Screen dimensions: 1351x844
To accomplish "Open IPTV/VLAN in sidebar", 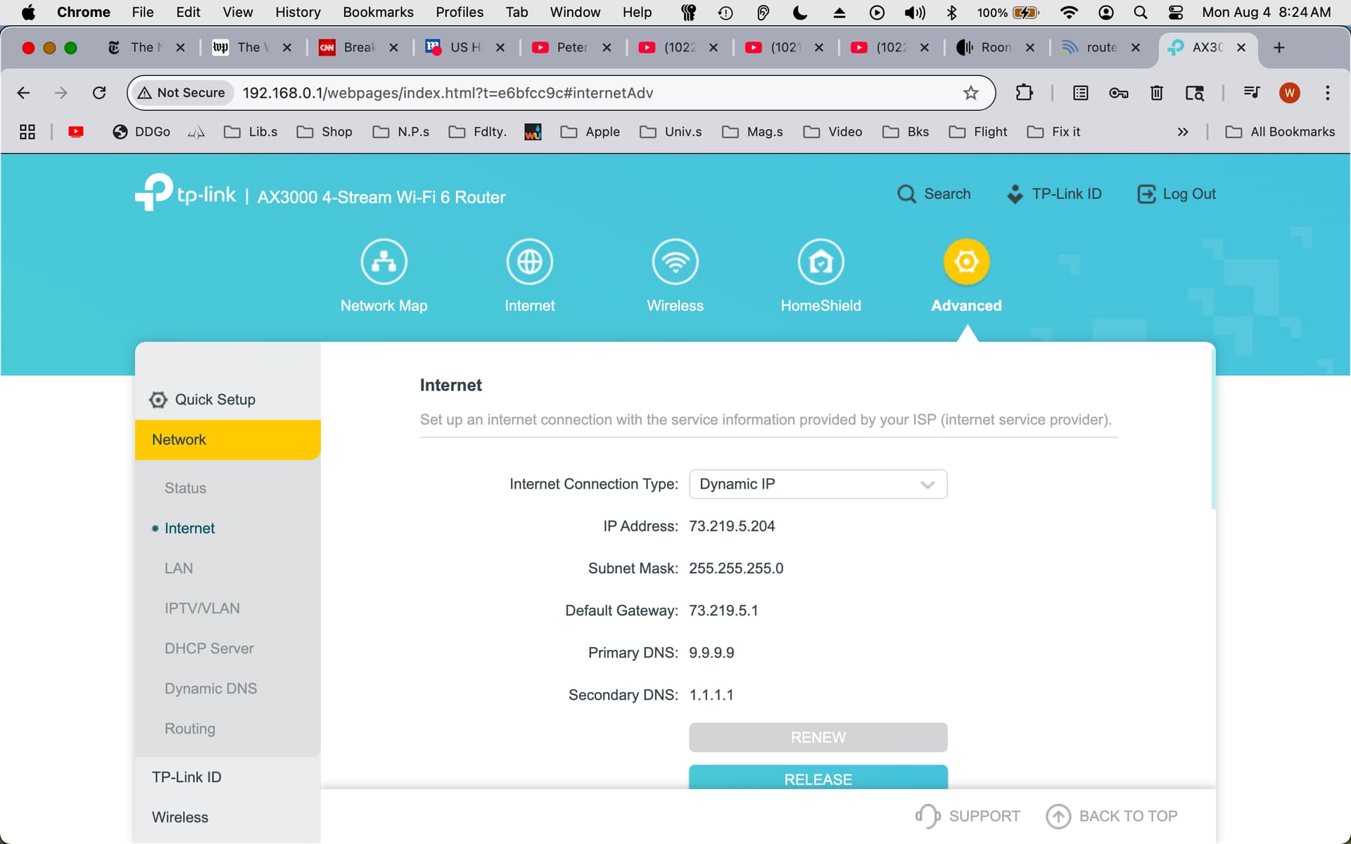I will (x=202, y=608).
